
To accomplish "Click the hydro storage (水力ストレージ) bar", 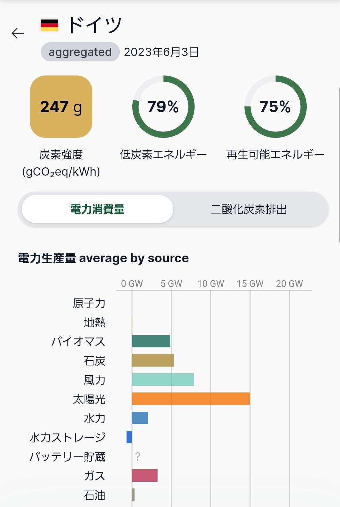I will click(x=129, y=437).
